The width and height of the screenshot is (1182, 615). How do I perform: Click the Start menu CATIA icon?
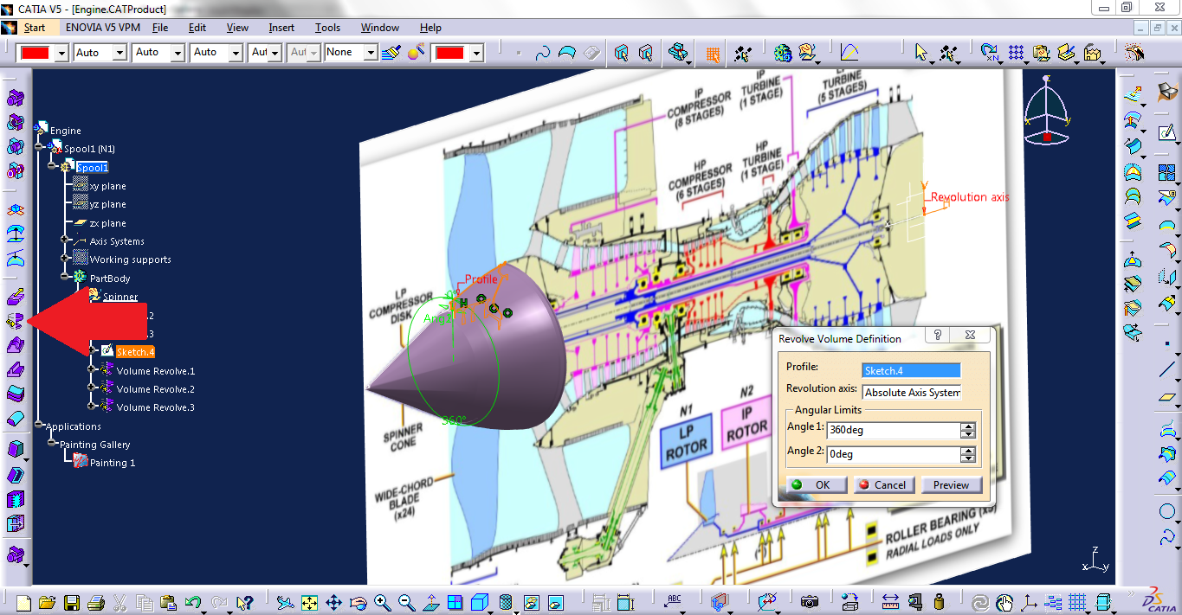[x=10, y=28]
